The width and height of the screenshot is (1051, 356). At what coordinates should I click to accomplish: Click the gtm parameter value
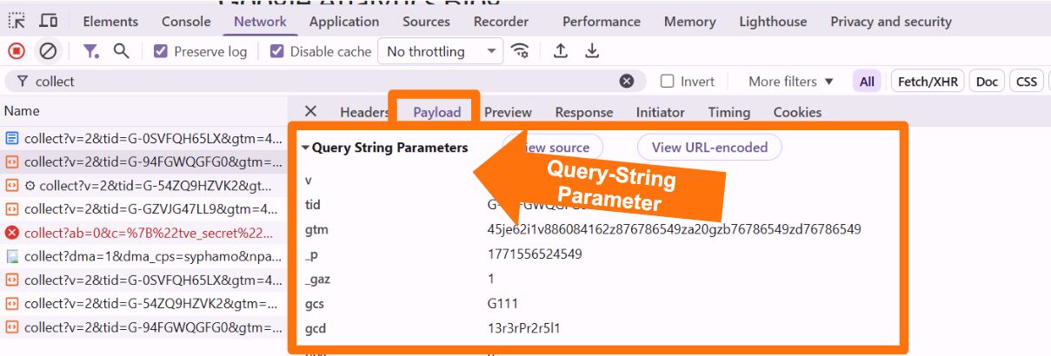[674, 229]
